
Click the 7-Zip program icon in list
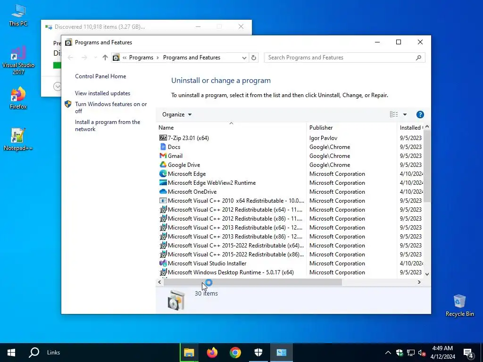[163, 138]
